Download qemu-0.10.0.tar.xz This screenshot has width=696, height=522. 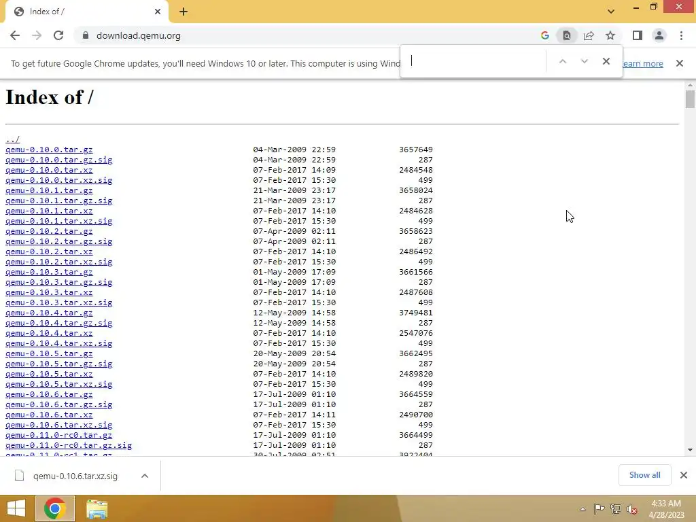(x=49, y=170)
